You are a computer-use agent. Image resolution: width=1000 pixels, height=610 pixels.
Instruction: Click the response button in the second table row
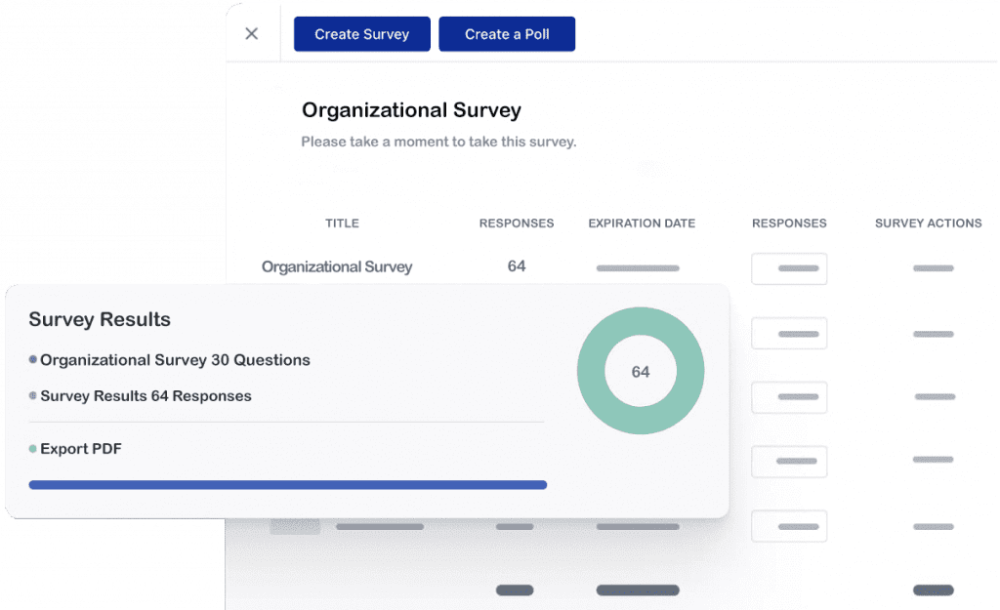789,333
